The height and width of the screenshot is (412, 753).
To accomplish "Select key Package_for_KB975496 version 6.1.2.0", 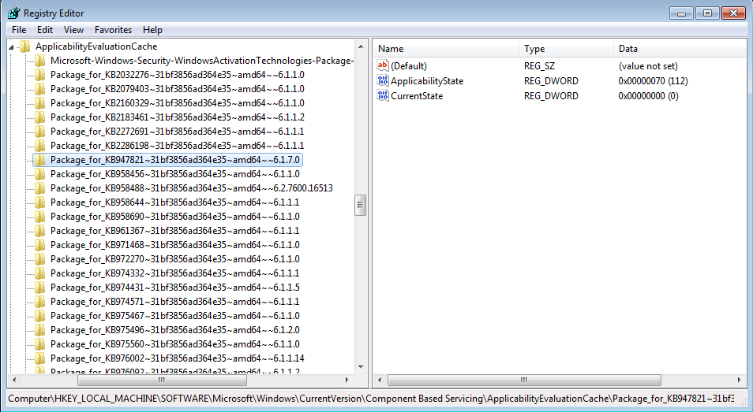I will (174, 330).
